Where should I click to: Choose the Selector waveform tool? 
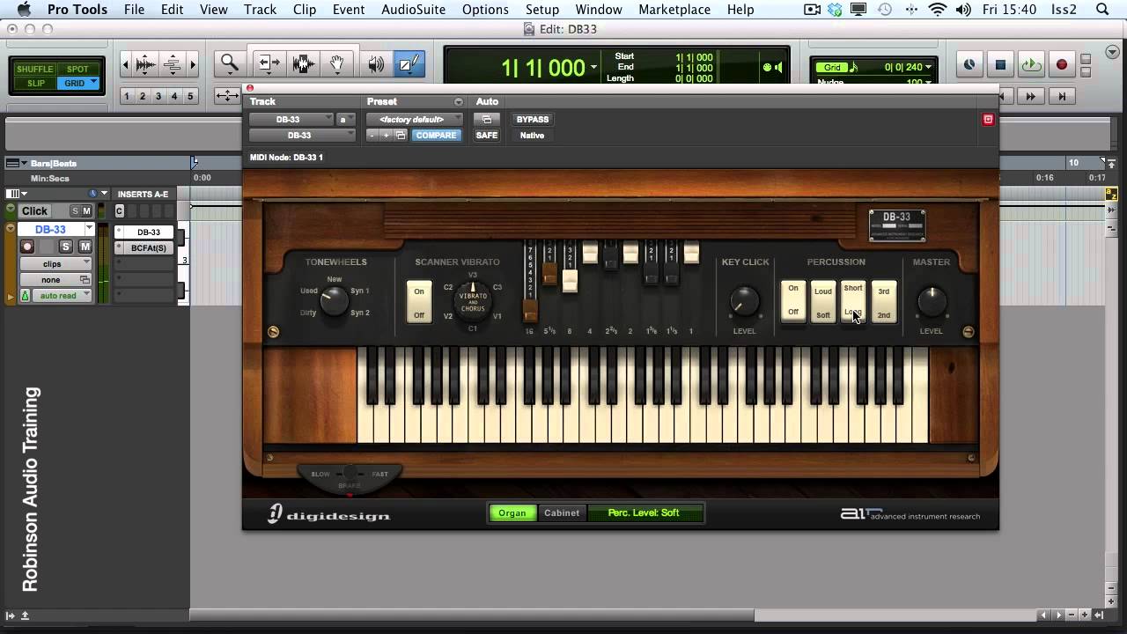point(304,63)
